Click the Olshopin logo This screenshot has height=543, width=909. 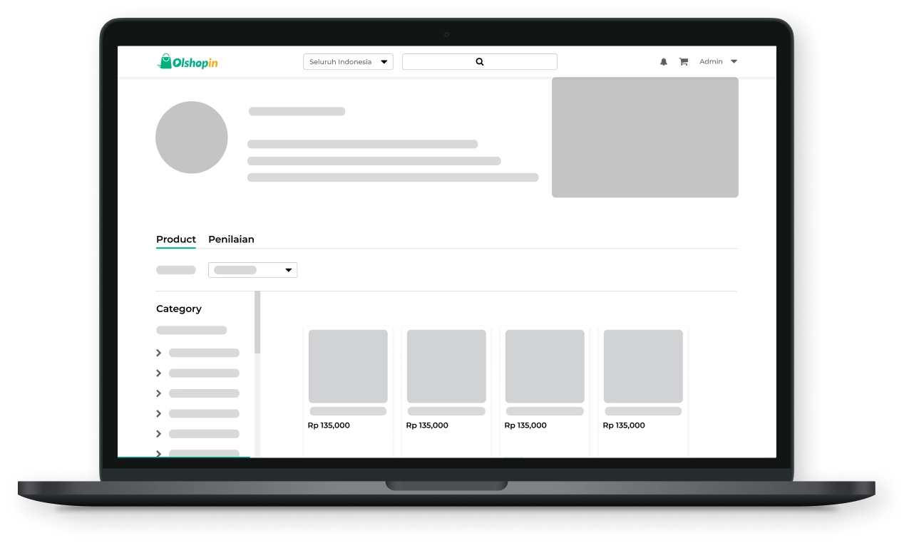tap(188, 62)
